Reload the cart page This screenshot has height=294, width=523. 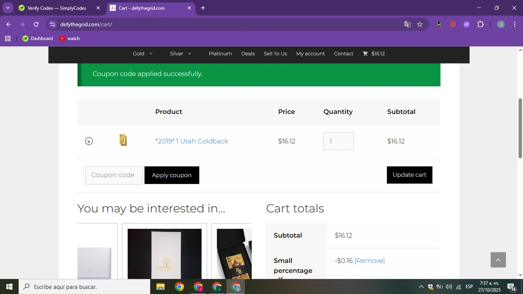36,24
